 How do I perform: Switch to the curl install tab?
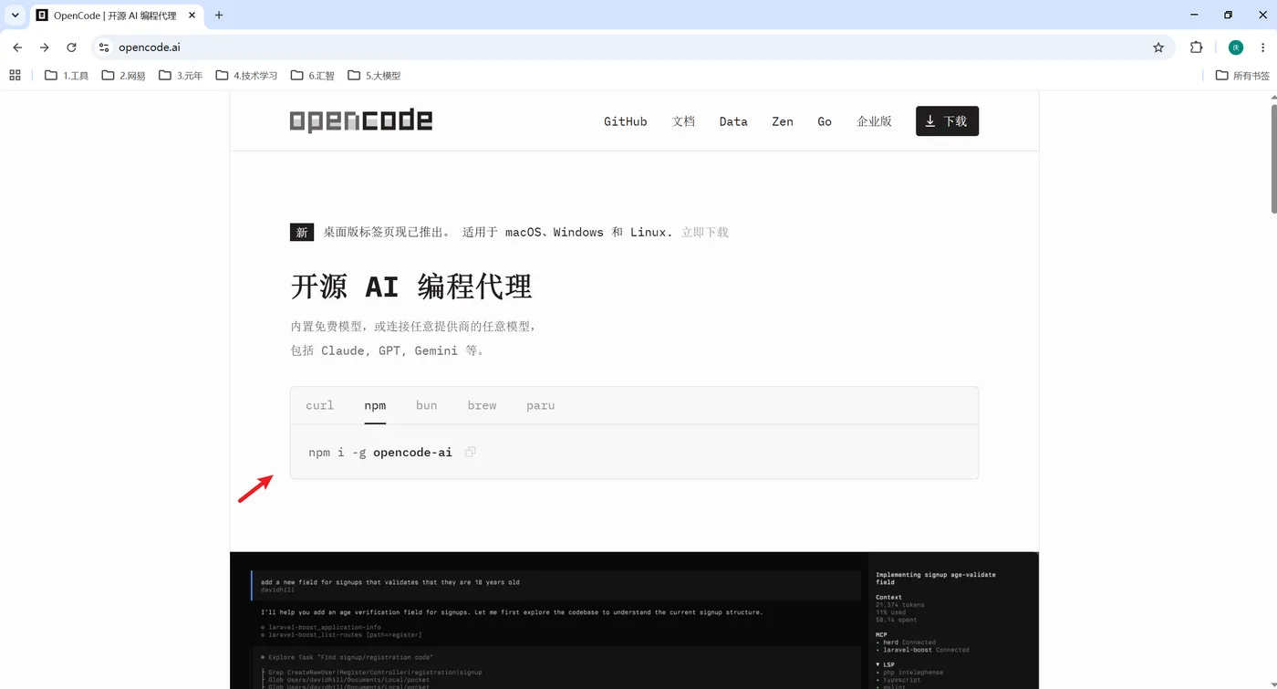click(320, 405)
